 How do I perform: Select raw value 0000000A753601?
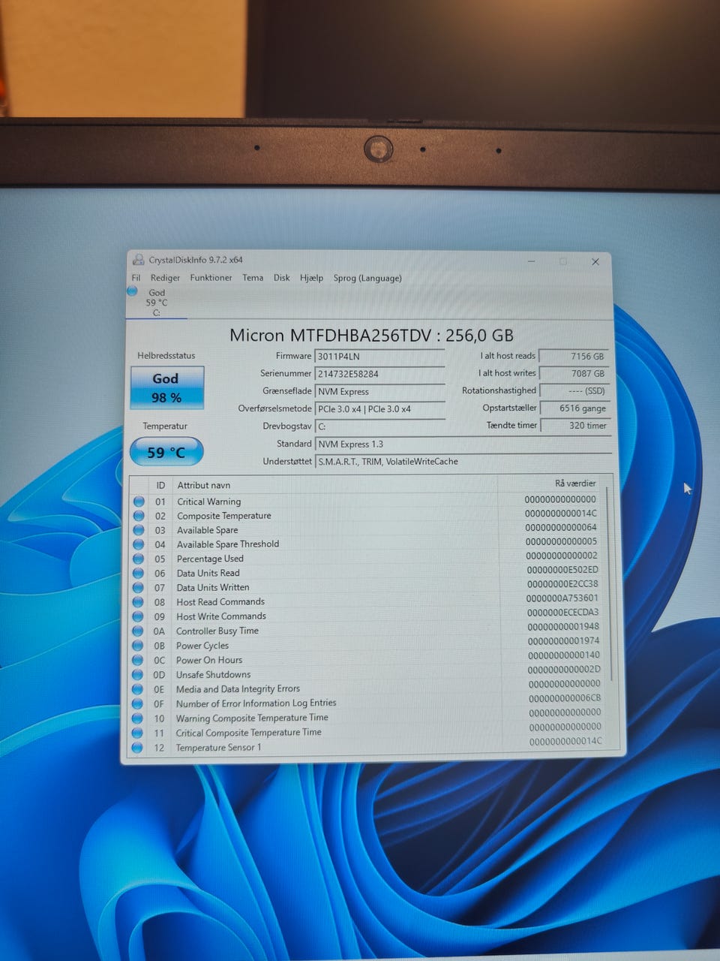point(562,598)
